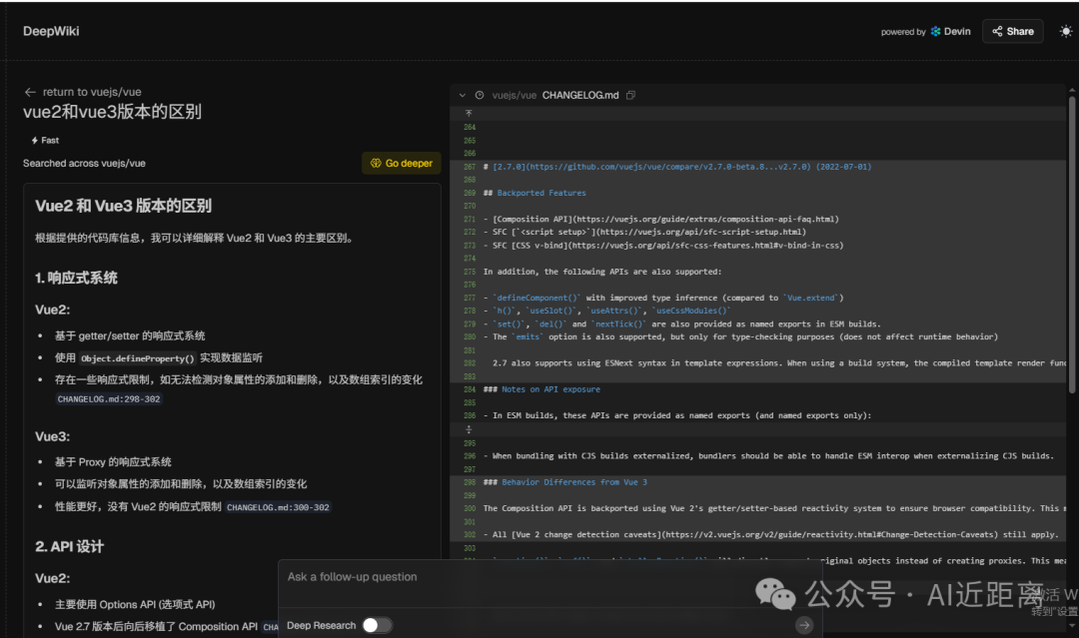Click 'Notes on API exposure' heading line 284
Image resolution: width=1079 pixels, height=638 pixels.
(550, 389)
